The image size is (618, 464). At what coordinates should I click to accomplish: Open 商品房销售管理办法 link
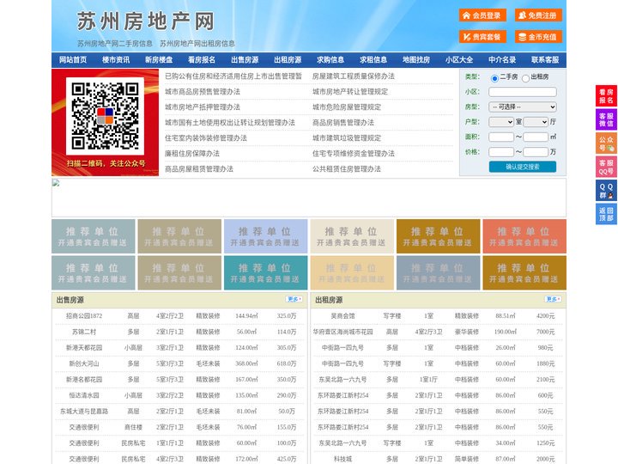(343, 123)
